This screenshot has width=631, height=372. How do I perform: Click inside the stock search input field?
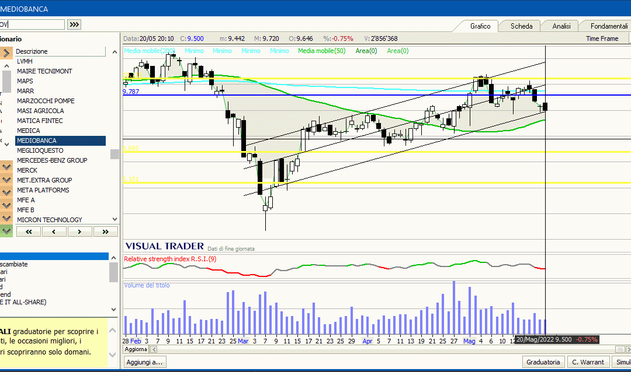[32, 24]
